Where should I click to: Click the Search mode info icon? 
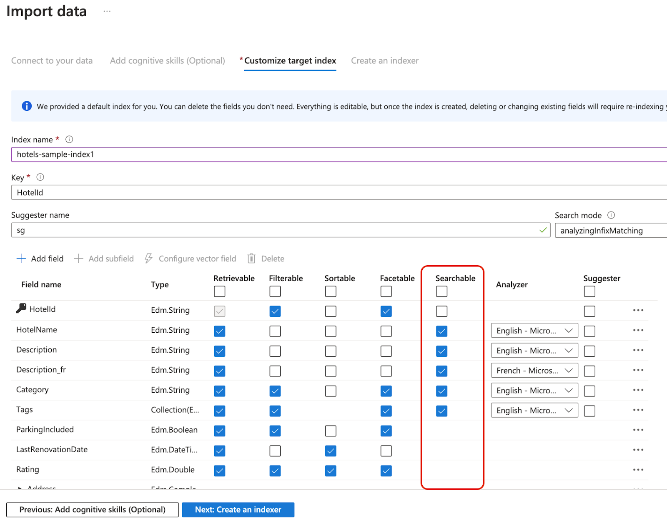click(611, 215)
